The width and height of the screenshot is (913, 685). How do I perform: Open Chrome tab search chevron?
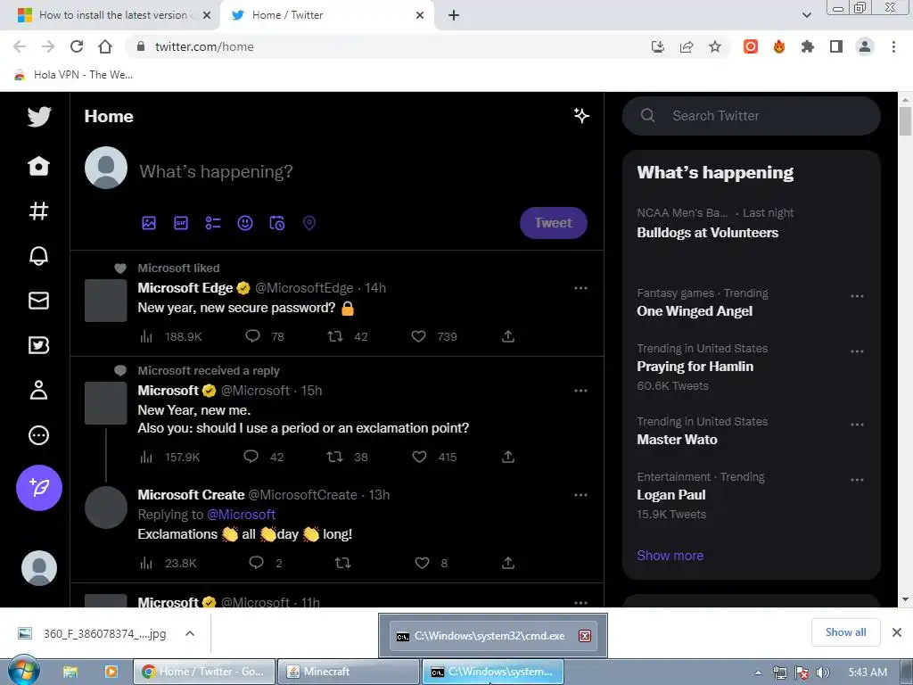tap(806, 15)
